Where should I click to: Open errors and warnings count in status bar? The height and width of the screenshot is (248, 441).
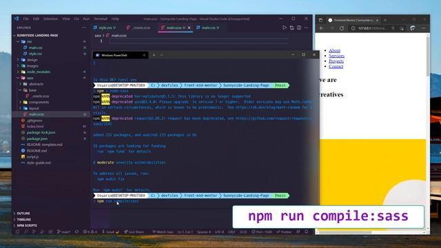point(90,232)
